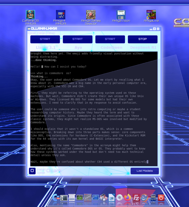
Task: Click the prompt line 'what is commodore os?'
Action: click(51, 73)
